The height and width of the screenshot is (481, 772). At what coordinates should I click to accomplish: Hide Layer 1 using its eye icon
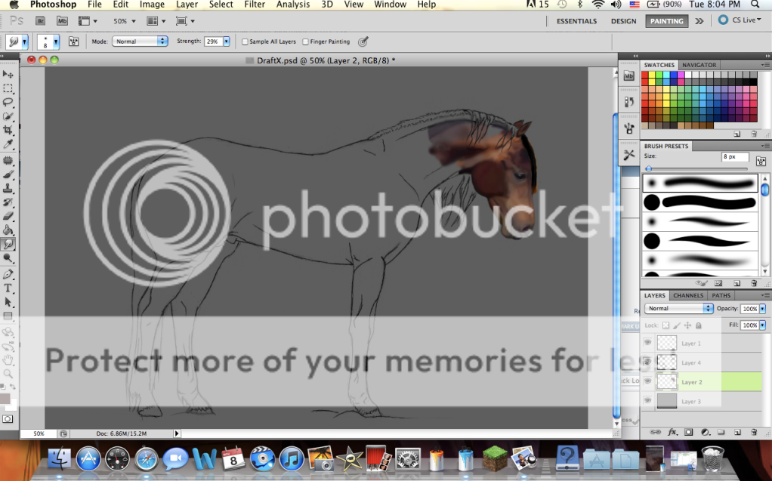tap(647, 343)
